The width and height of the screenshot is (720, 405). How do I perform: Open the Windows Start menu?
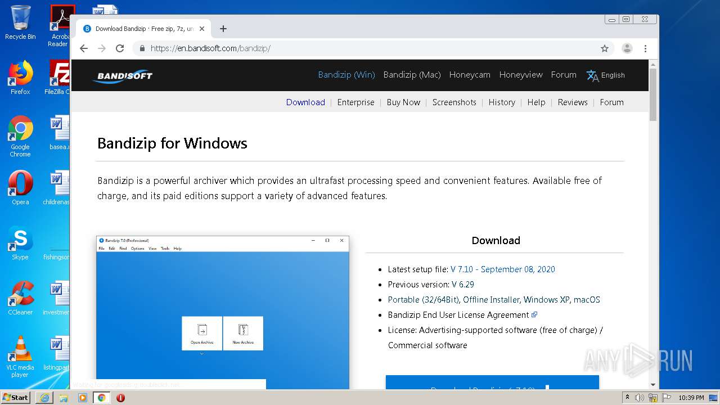click(x=16, y=398)
